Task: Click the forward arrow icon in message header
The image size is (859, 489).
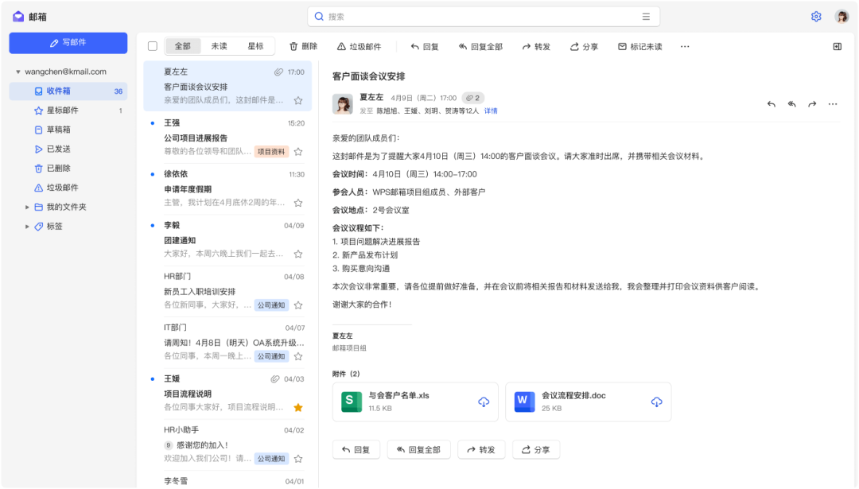Action: (812, 104)
